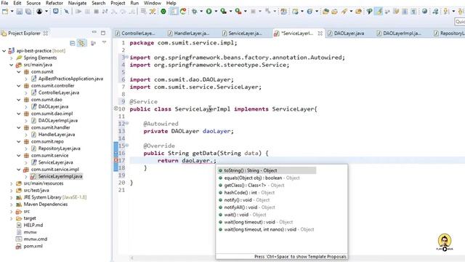Select mvnw.cmd file in Project Explorer

pyautogui.click(x=35, y=239)
